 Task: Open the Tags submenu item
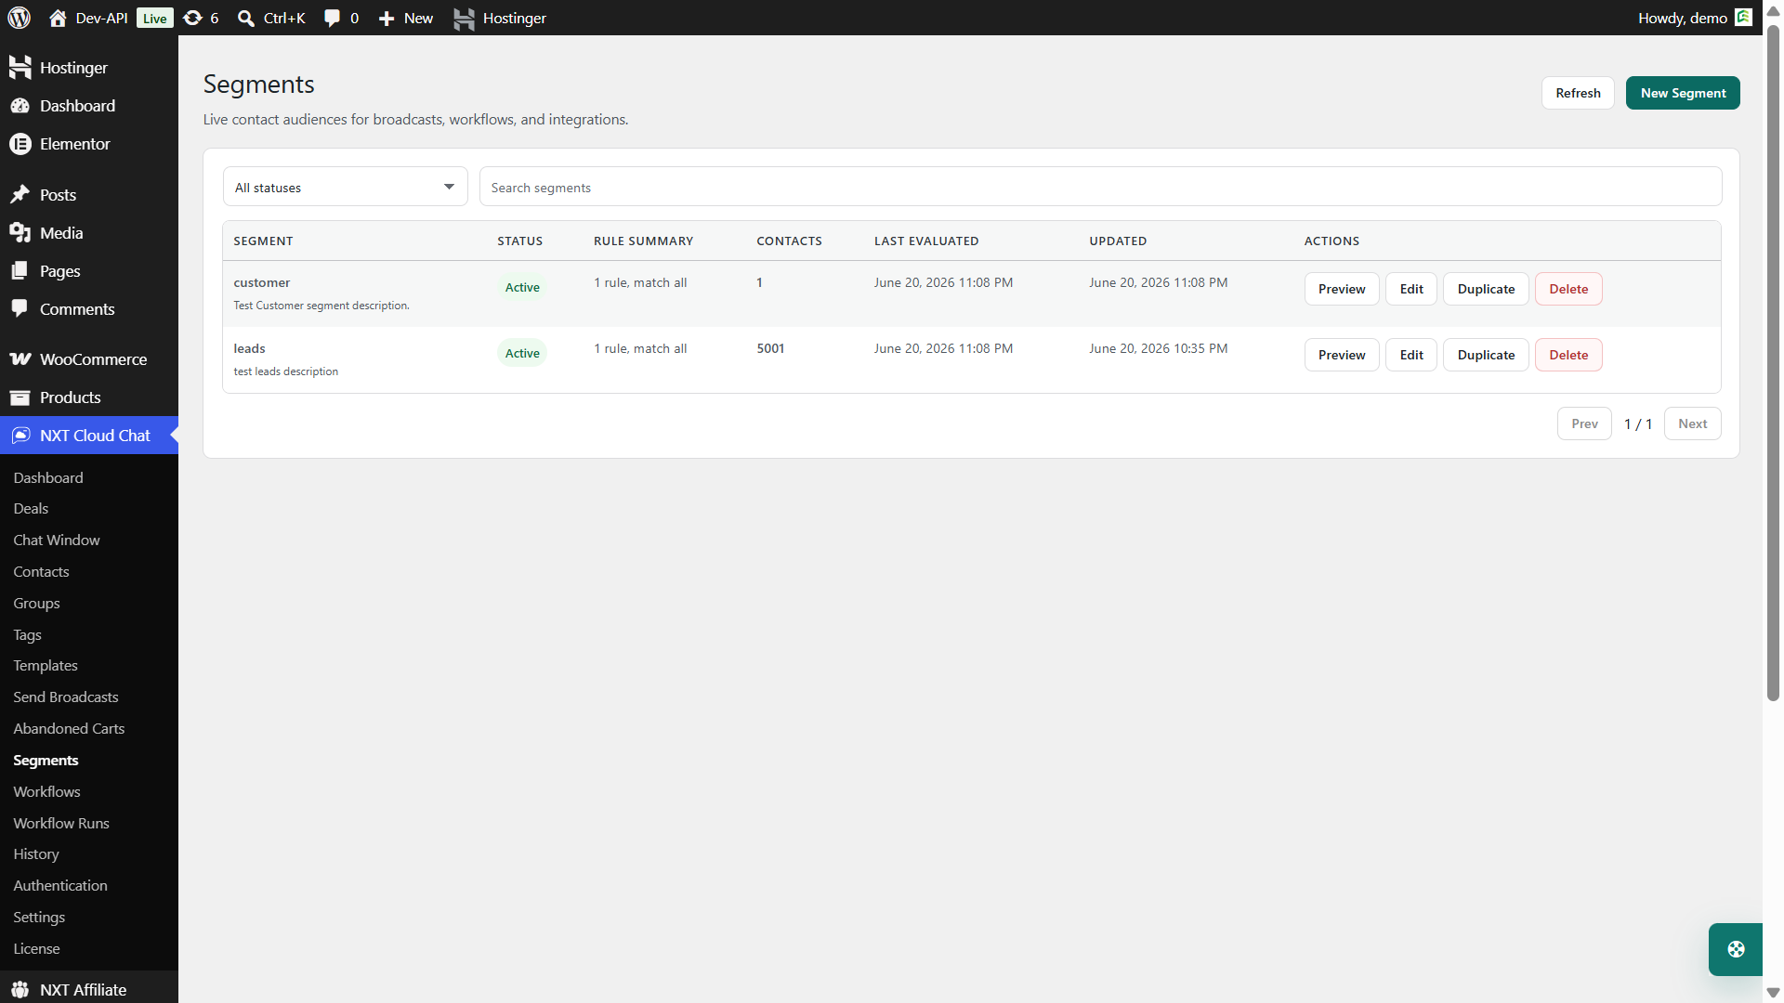click(27, 634)
